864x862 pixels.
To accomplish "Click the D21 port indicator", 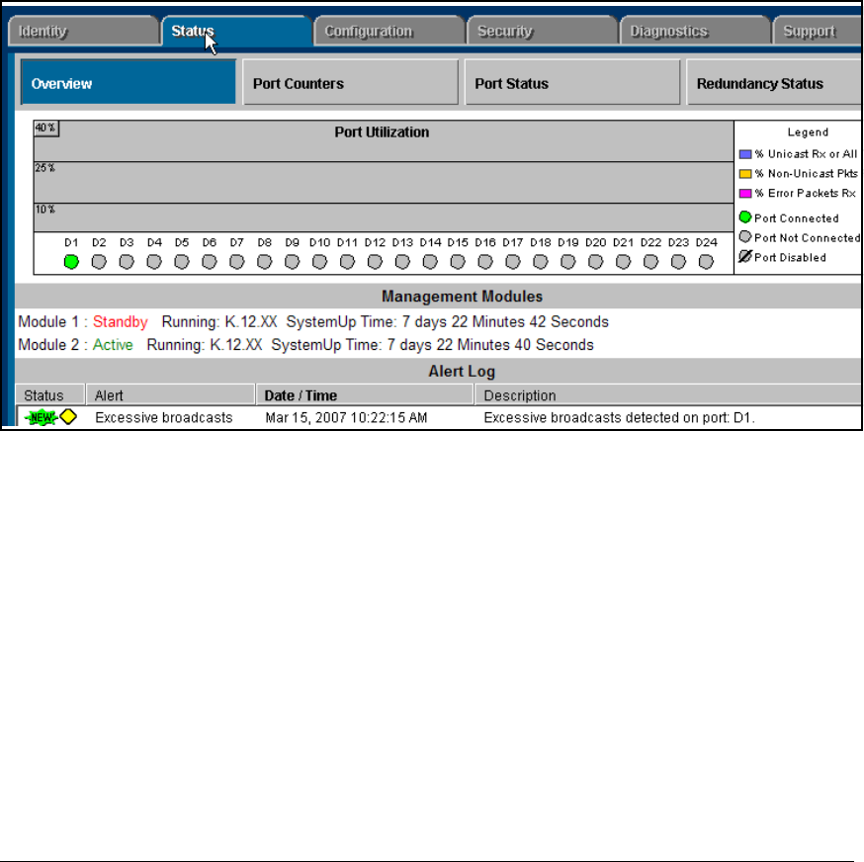I will (623, 262).
